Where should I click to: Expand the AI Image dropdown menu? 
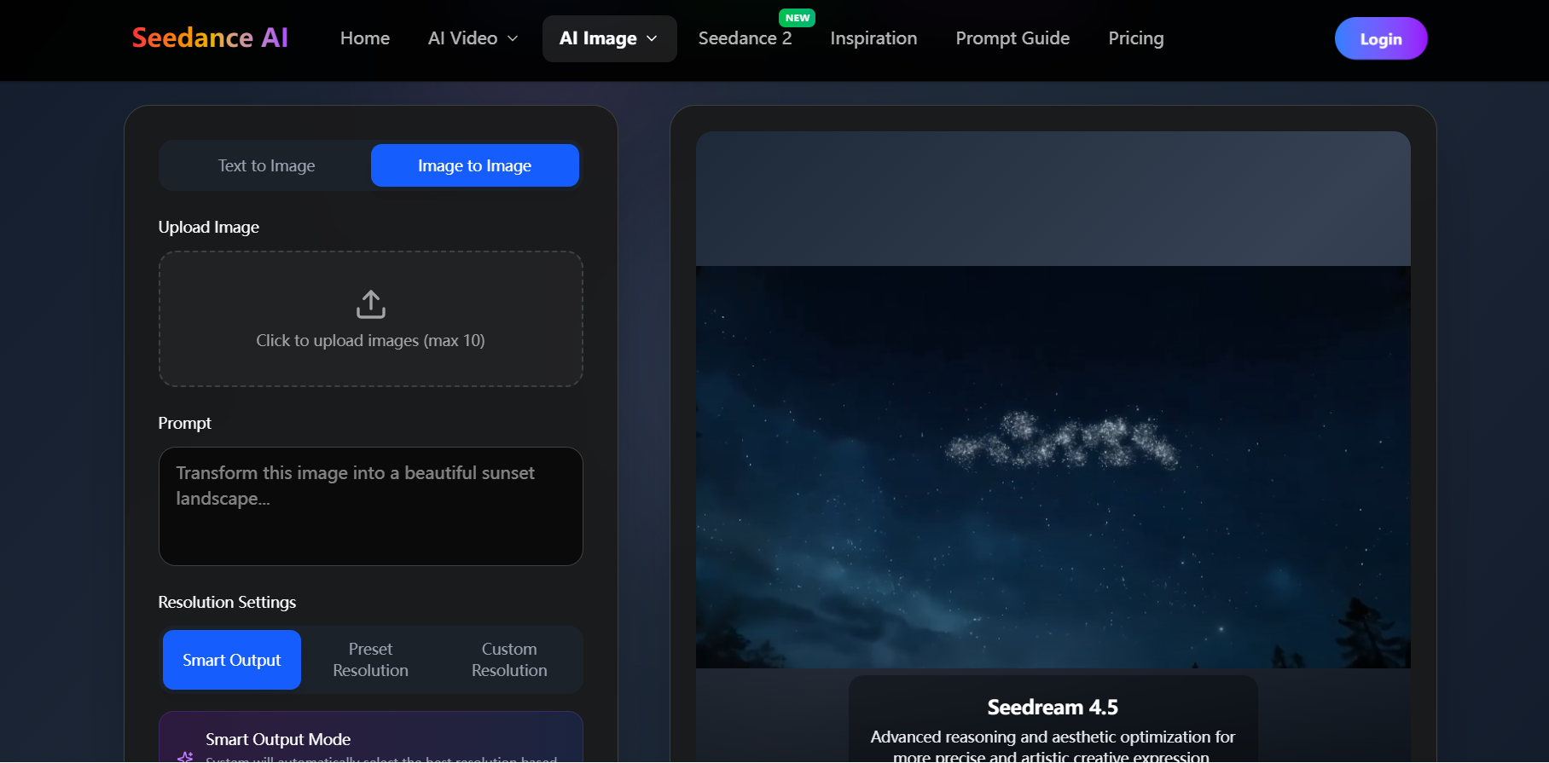tap(609, 38)
